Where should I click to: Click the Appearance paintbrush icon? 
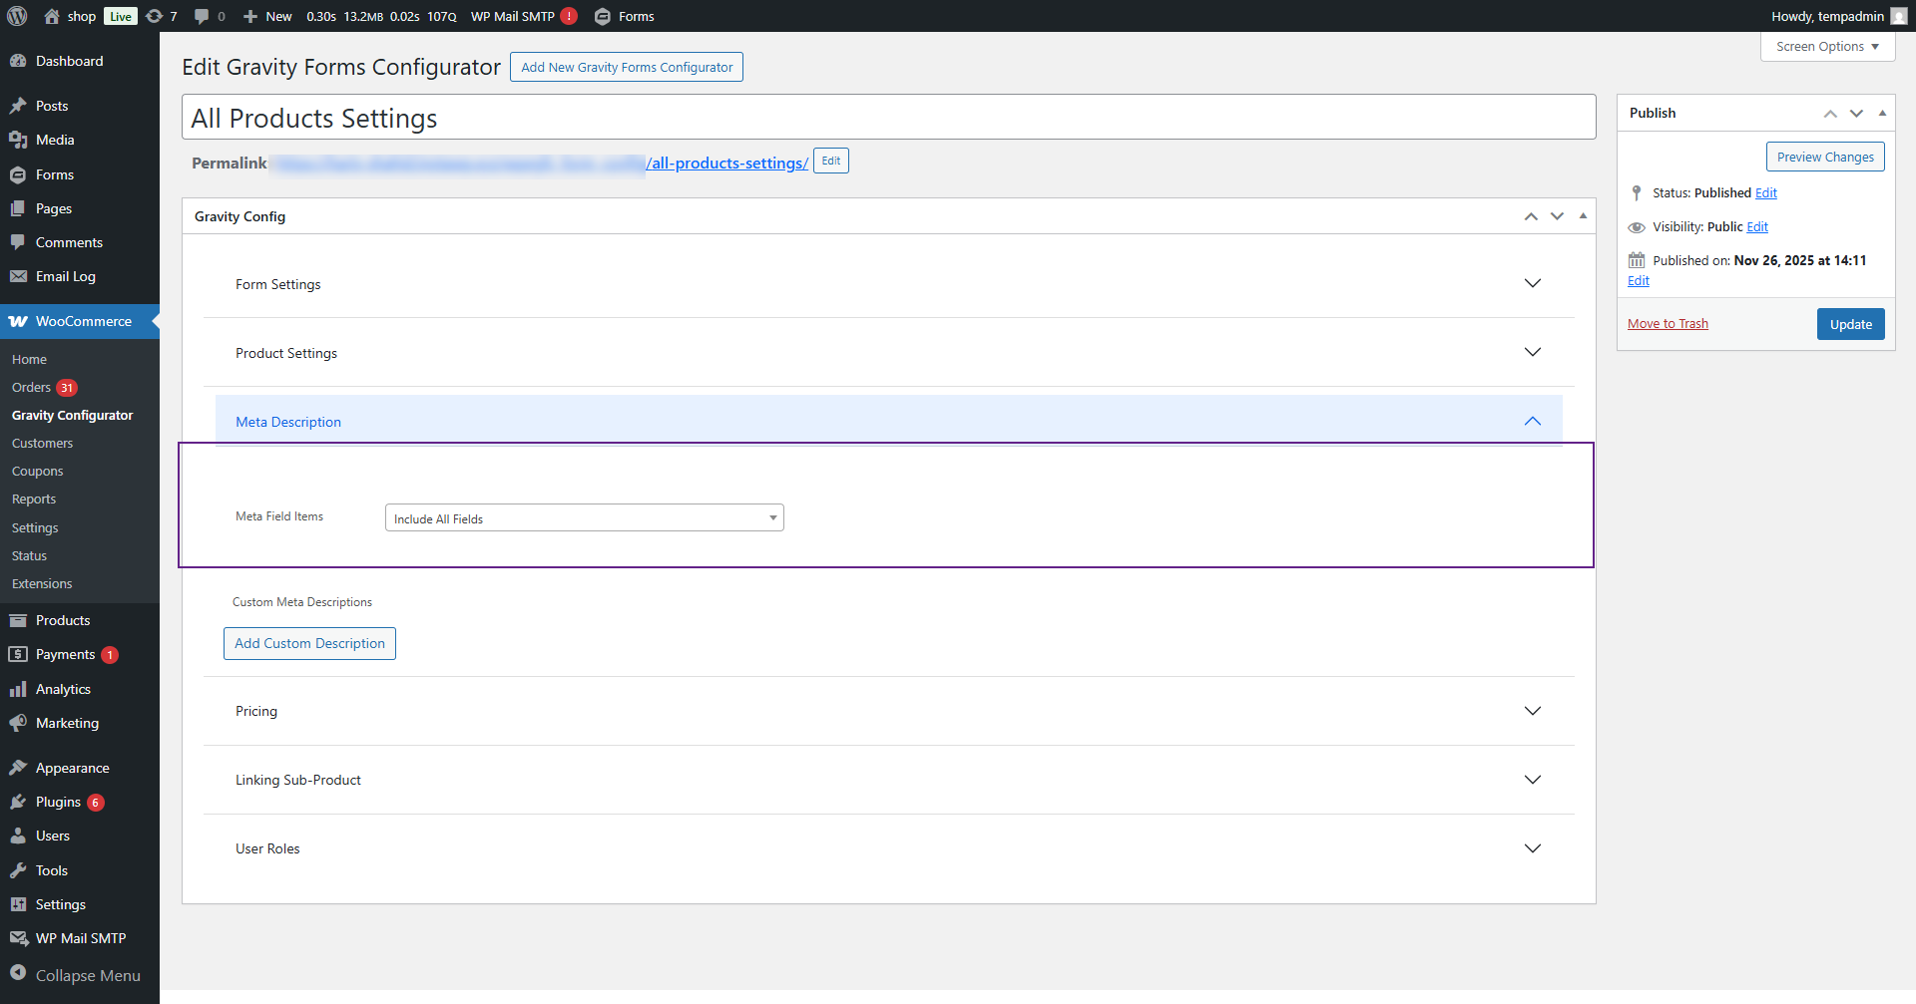(x=18, y=768)
